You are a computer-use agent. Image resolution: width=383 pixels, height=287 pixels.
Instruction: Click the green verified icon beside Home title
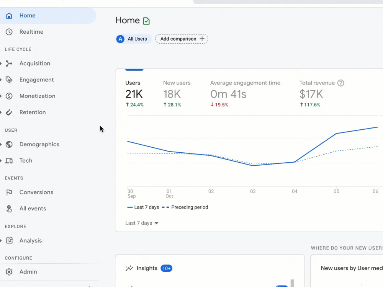point(146,21)
